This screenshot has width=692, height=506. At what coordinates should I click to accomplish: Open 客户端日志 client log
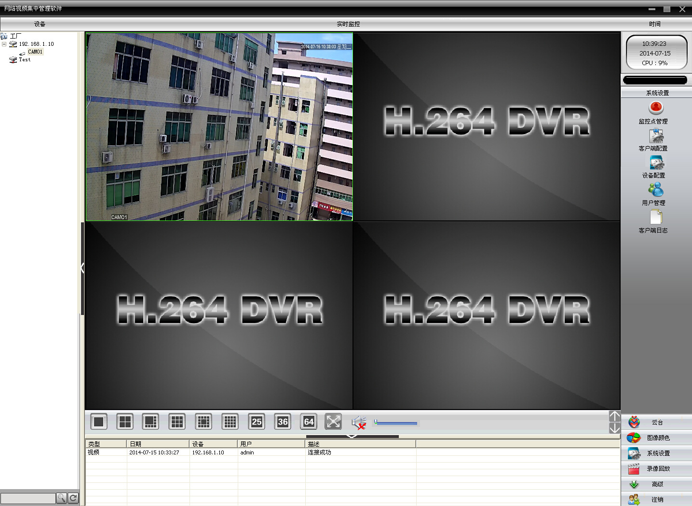tap(653, 222)
